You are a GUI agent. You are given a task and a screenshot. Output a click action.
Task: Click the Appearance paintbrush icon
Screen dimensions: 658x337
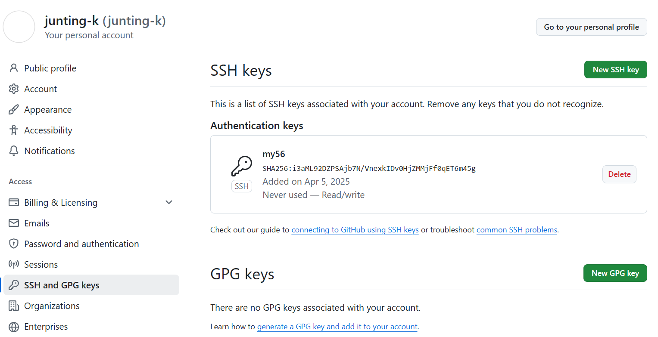point(14,110)
